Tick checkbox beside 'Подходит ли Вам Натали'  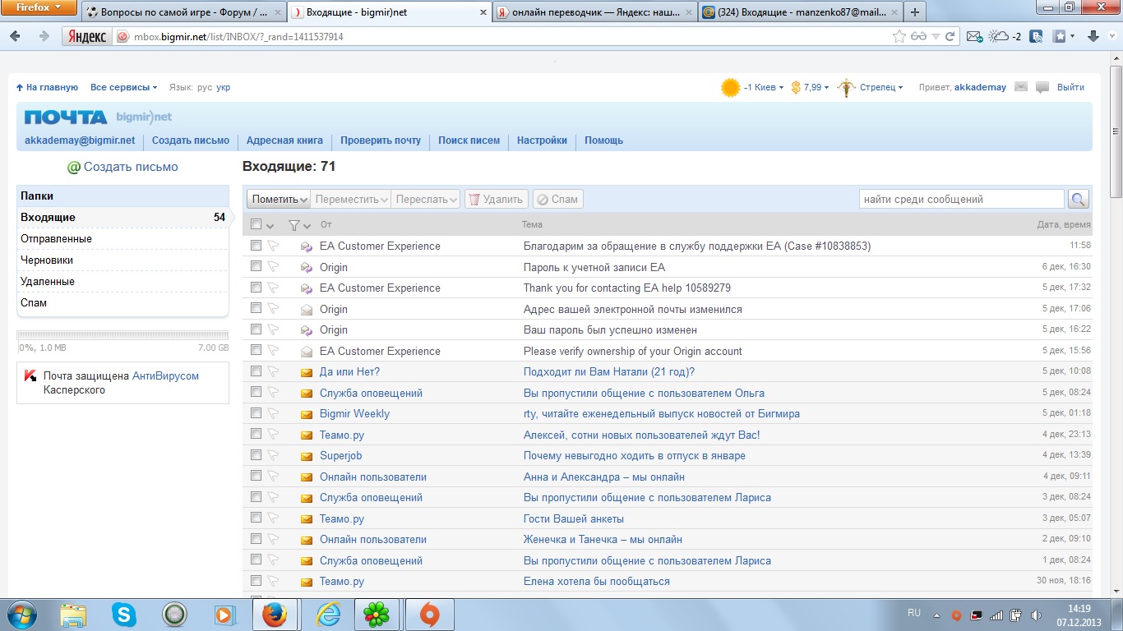click(256, 371)
